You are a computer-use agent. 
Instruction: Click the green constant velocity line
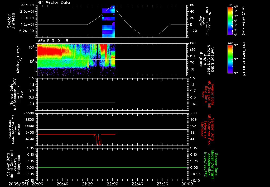point(112,167)
